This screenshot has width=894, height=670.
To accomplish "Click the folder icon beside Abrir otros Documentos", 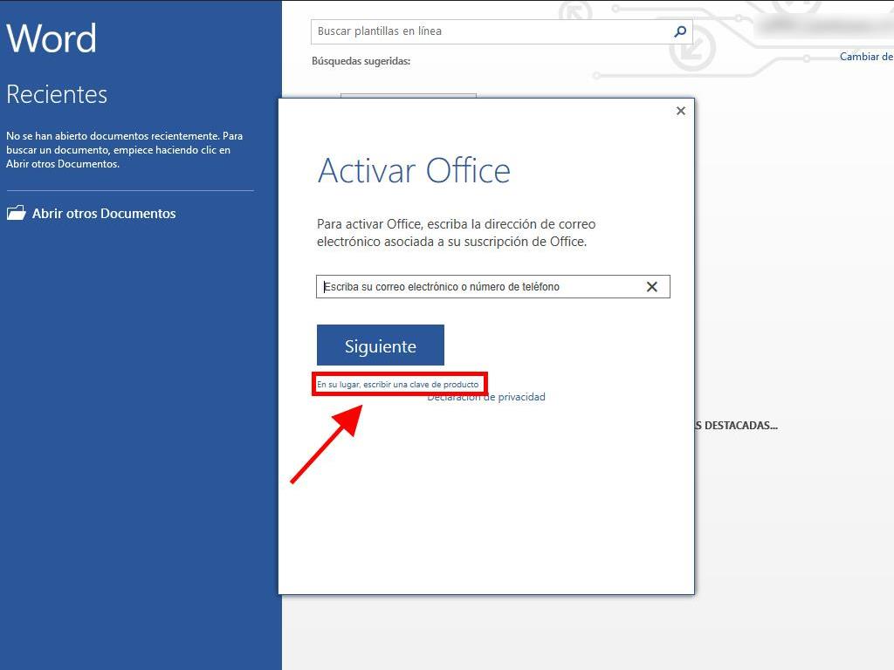I will [x=17, y=213].
